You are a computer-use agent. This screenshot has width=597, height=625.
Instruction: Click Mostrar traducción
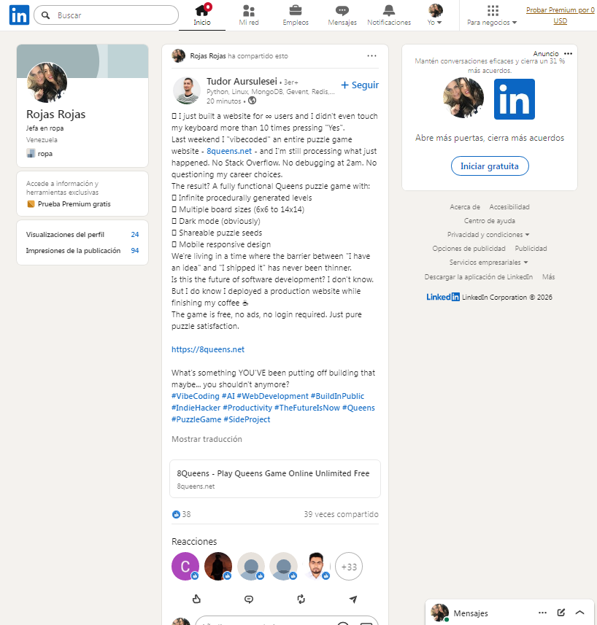coord(207,439)
